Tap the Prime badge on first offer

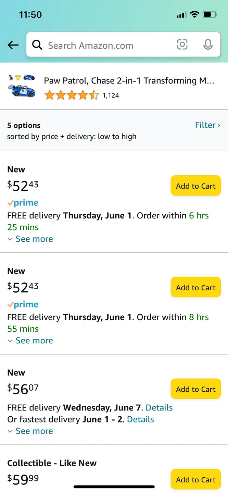23,203
